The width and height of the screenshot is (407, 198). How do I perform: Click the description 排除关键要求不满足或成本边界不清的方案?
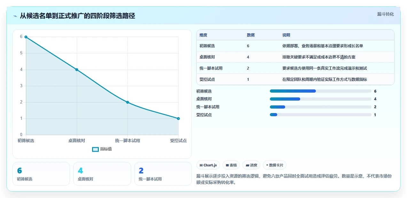tap(319, 57)
